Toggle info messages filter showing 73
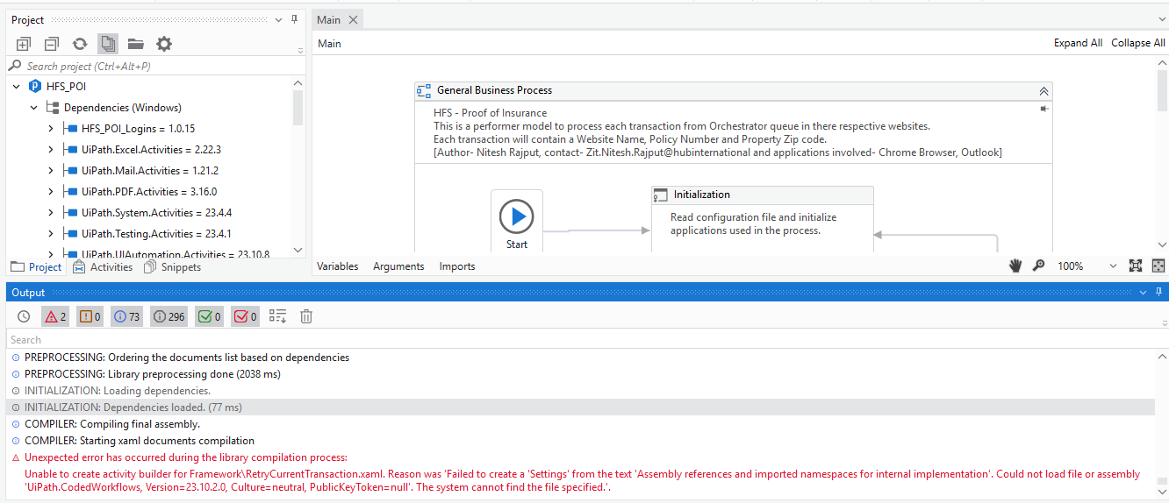 pos(127,316)
